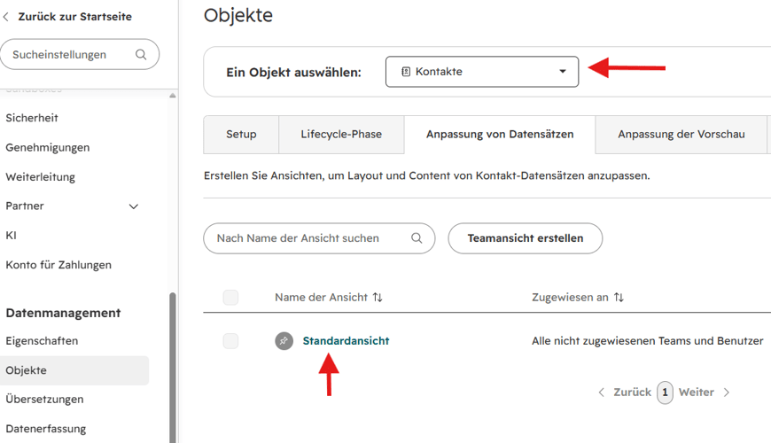The height and width of the screenshot is (443, 771).
Task: Click the Weiter pagination link
Action: point(697,392)
